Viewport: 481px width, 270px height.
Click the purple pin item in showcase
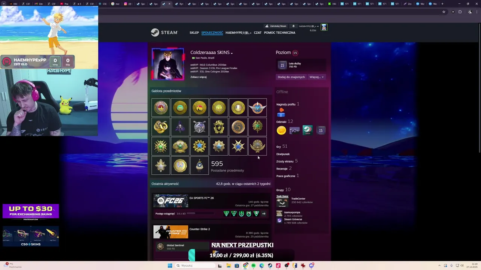(x=180, y=127)
